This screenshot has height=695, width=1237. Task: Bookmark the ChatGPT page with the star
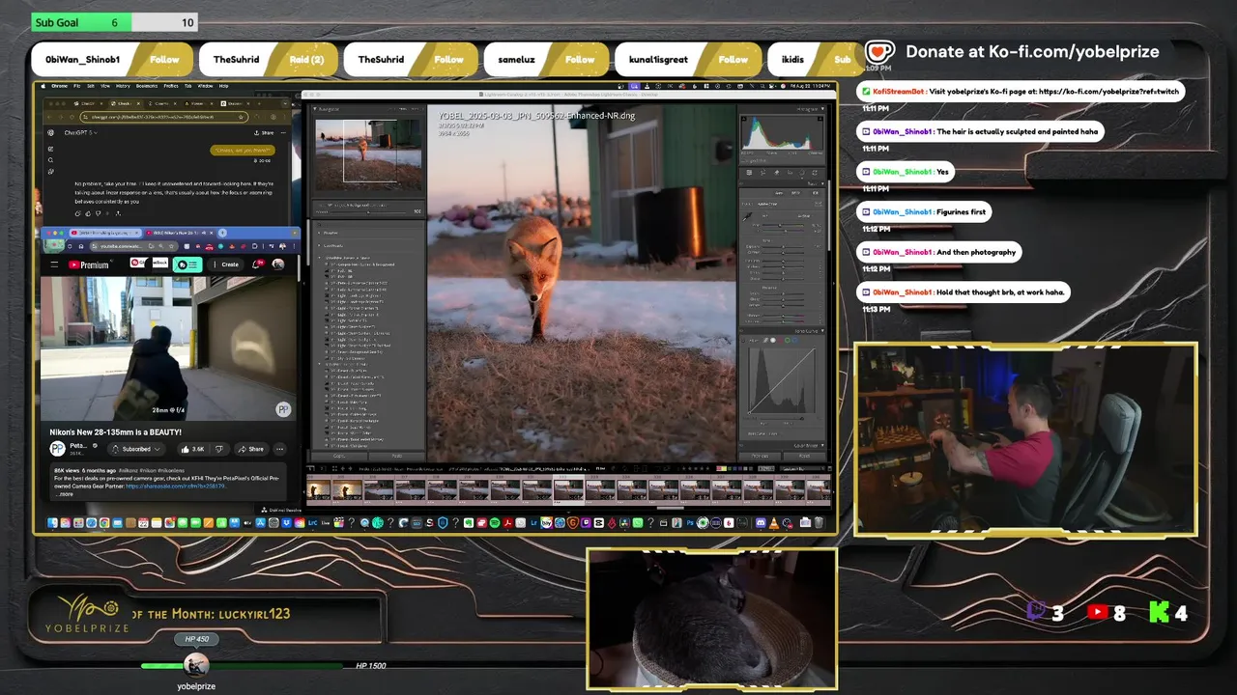point(241,117)
